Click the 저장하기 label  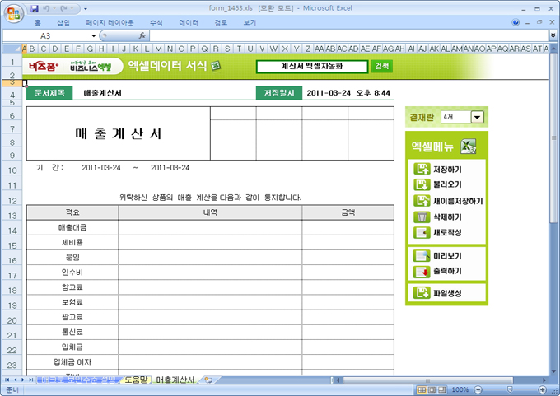[x=447, y=170]
